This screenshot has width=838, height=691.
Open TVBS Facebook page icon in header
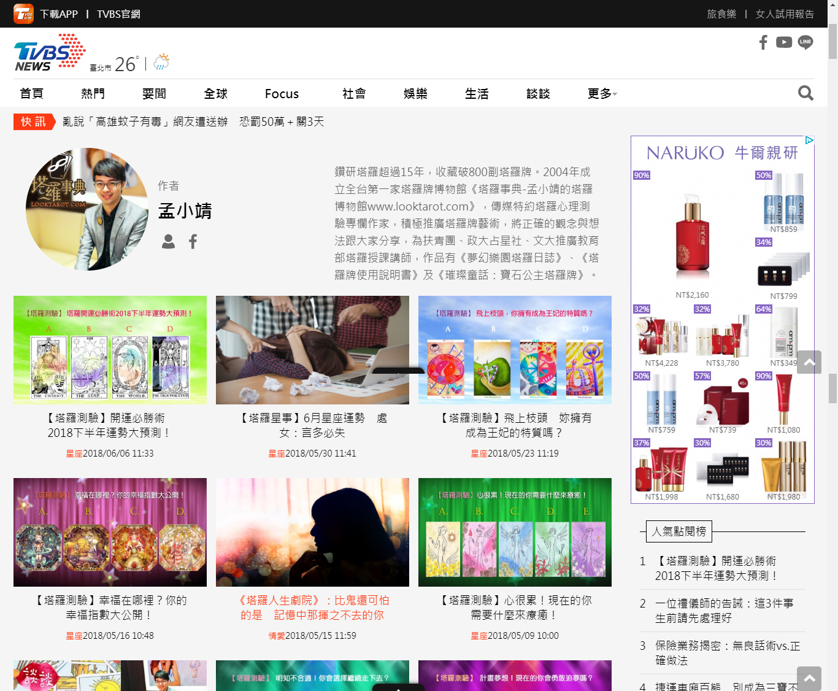[x=763, y=42]
